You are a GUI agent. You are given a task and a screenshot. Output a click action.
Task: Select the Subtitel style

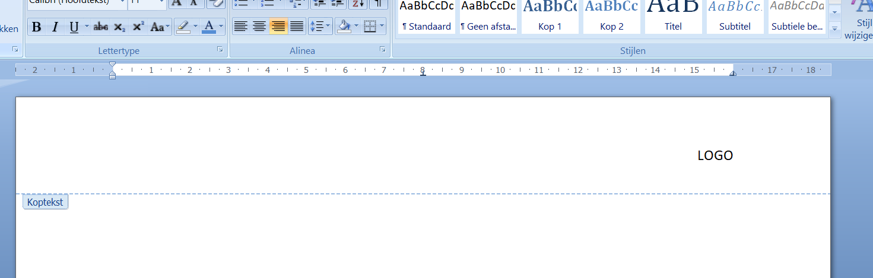[735, 17]
